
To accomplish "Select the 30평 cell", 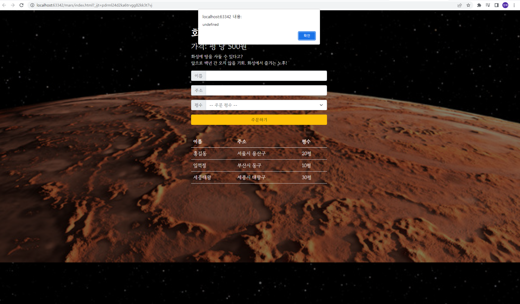I will point(306,177).
